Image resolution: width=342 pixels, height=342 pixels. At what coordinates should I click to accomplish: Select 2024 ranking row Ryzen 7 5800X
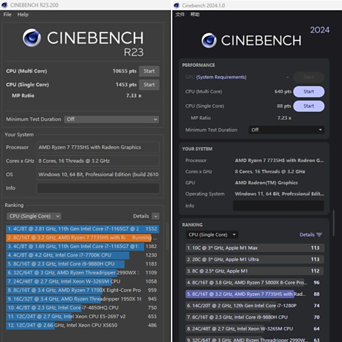click(255, 283)
